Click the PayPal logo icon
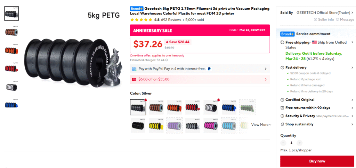The height and width of the screenshot is (168, 356). [209, 69]
